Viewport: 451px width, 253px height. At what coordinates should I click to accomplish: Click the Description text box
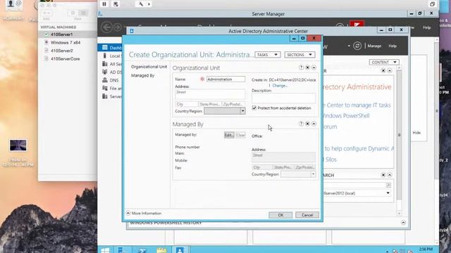(283, 98)
